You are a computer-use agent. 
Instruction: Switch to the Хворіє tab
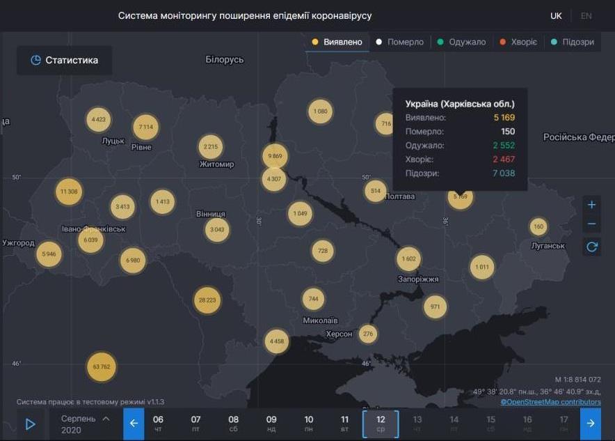tap(518, 42)
